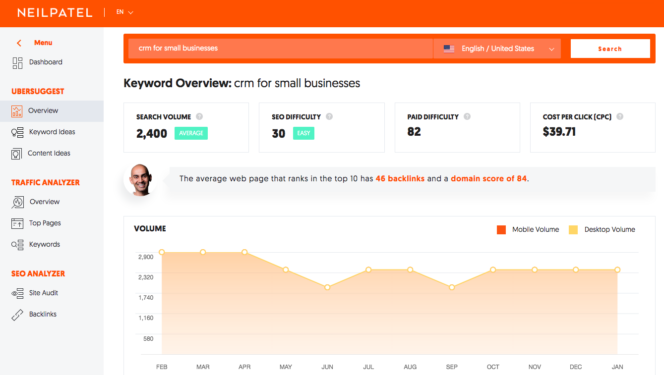Click the NOV data point on chart
664x375 pixels.
[x=535, y=270]
